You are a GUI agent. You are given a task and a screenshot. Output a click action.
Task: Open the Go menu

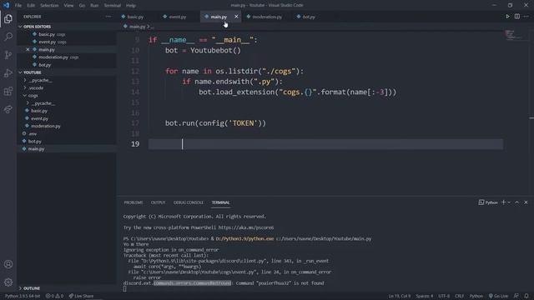[82, 6]
